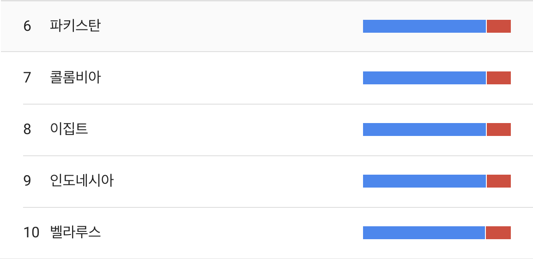Image resolution: width=533 pixels, height=259 pixels.
Task: Click the 이집트 country name
Action: (69, 129)
